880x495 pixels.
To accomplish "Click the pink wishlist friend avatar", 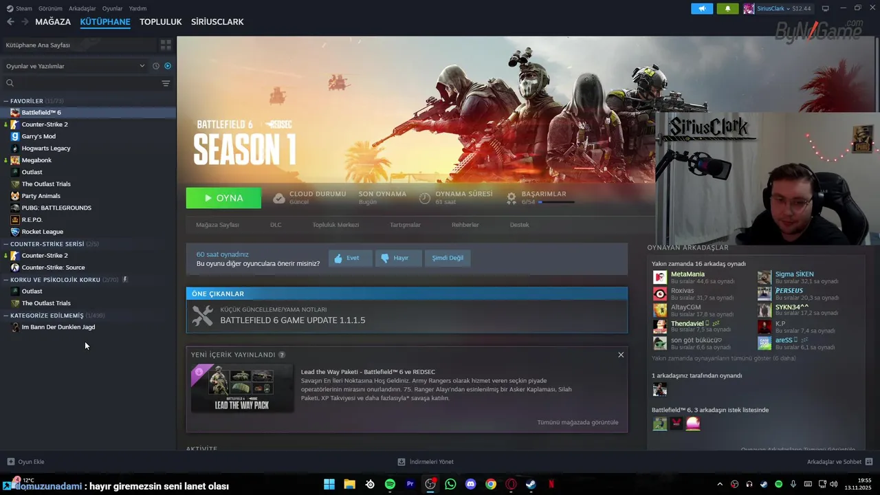I will 693,423.
